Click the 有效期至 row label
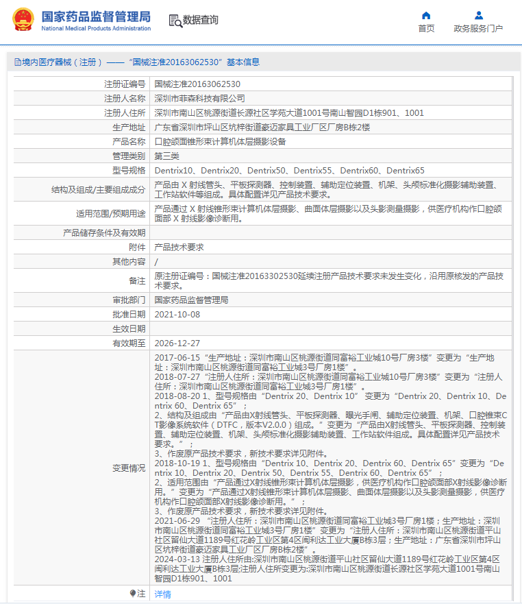Viewport: 522px width, 604px height. (x=129, y=343)
